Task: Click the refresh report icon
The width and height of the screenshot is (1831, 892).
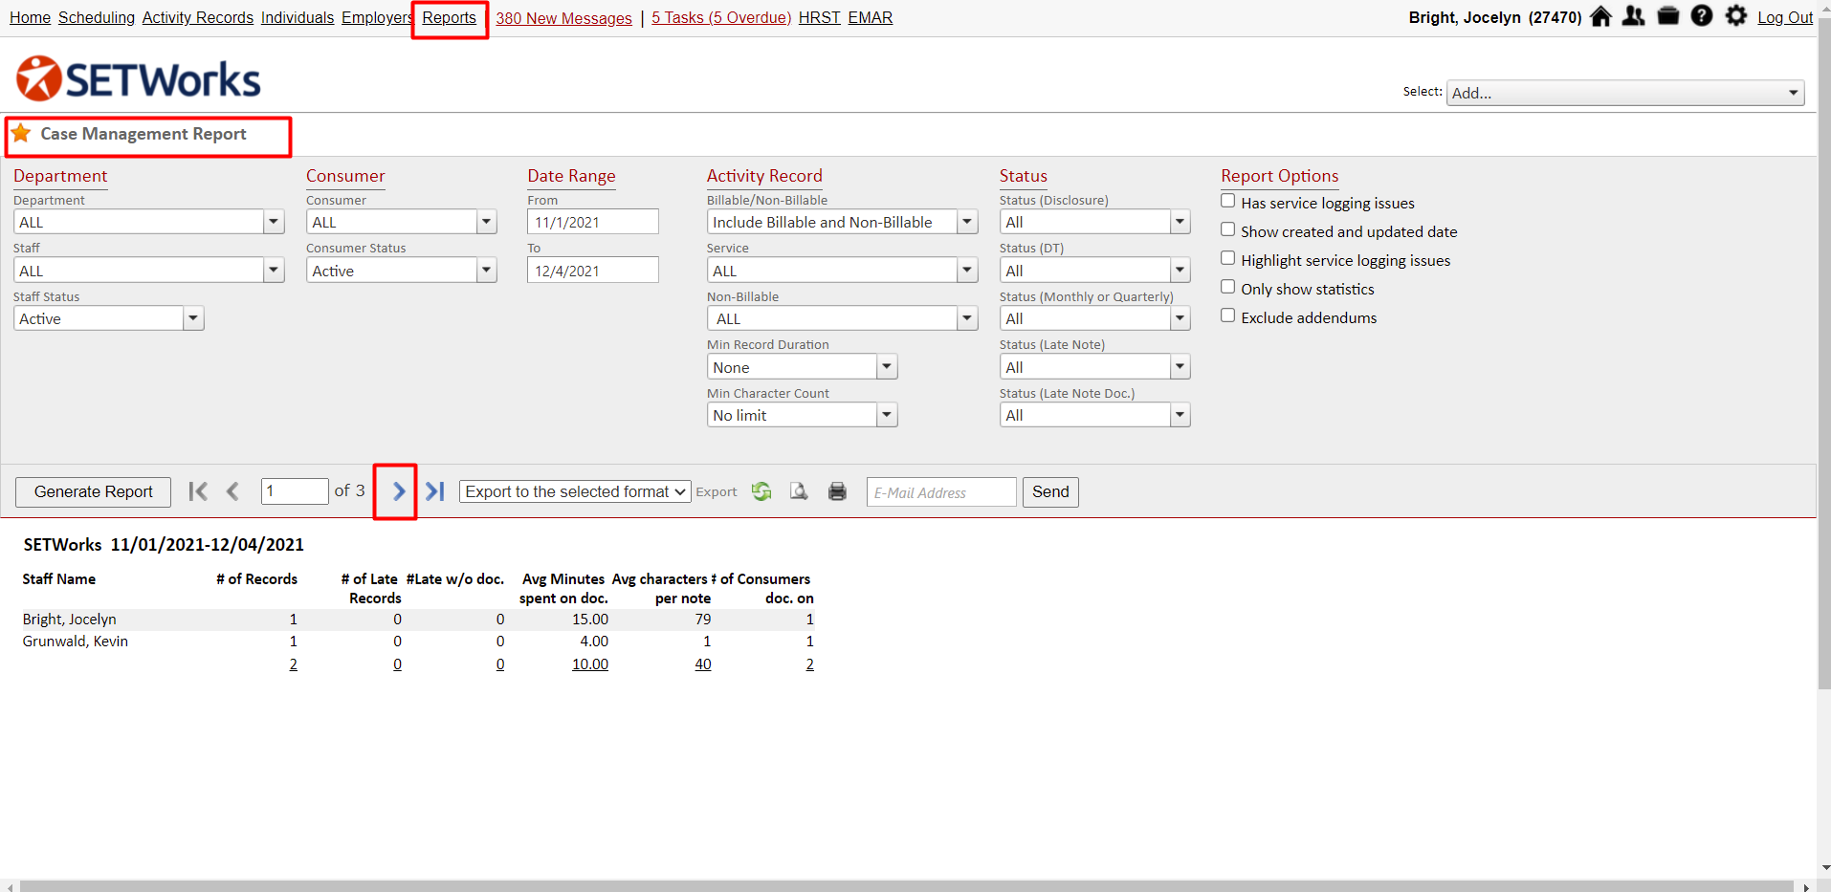Action: point(761,491)
